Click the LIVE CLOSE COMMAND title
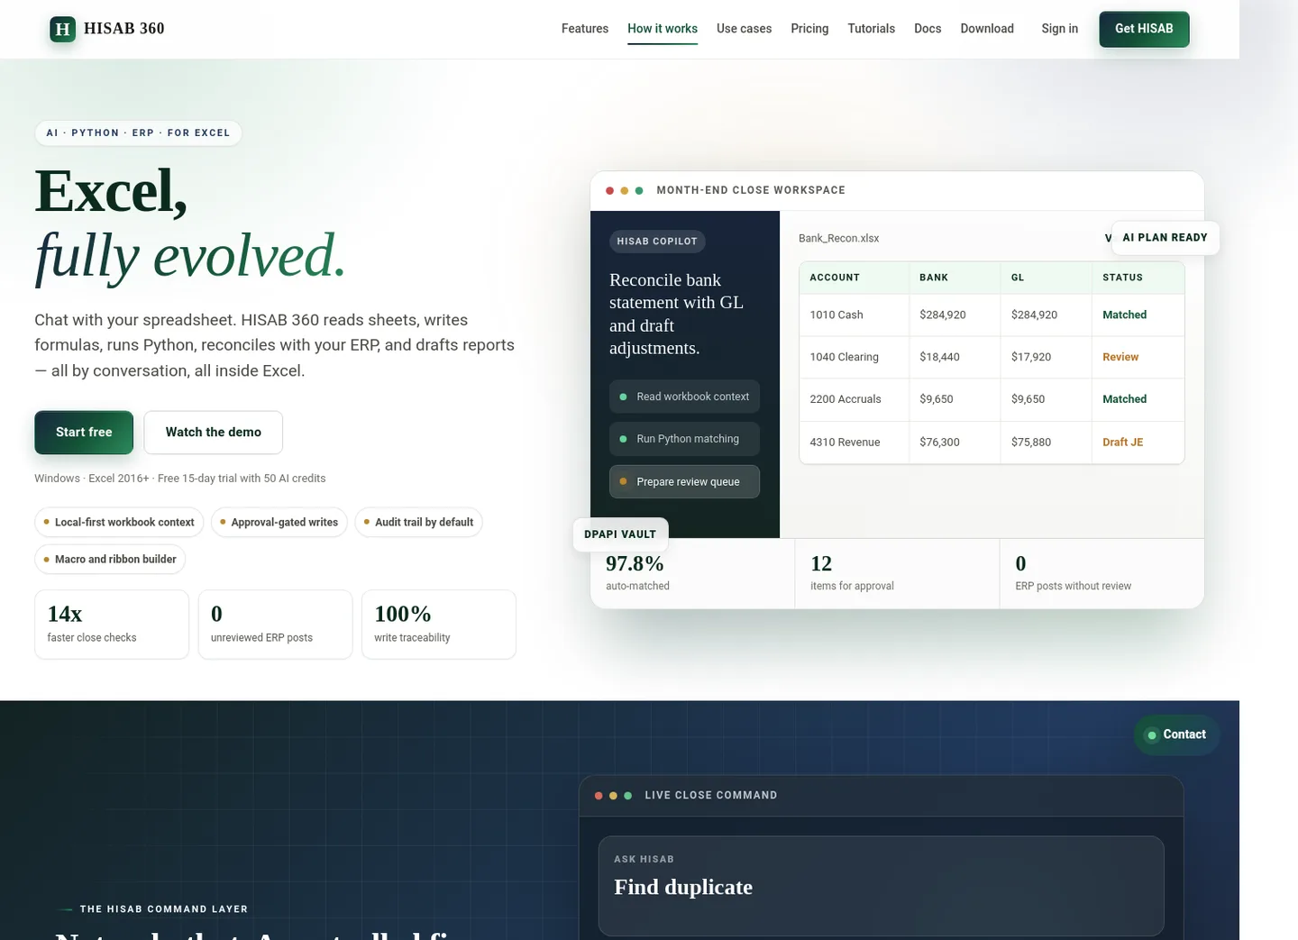1298x940 pixels. coord(711,795)
